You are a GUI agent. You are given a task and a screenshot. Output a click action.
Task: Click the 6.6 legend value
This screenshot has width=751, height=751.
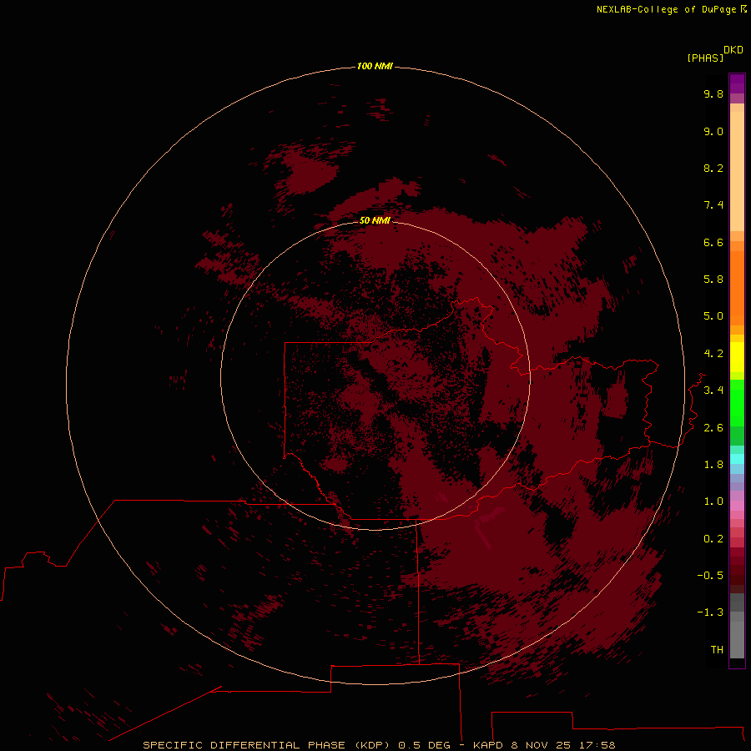[713, 242]
